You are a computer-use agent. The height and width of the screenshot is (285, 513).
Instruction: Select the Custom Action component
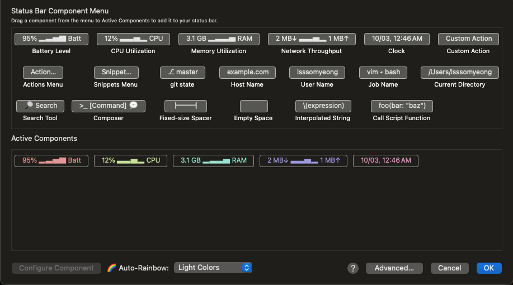pos(468,39)
